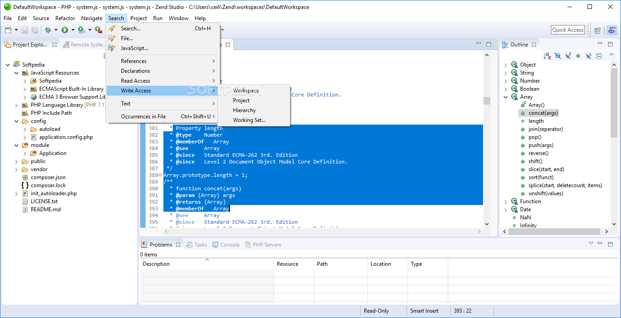
Task: Close the Outline view tab
Action: 534,45
